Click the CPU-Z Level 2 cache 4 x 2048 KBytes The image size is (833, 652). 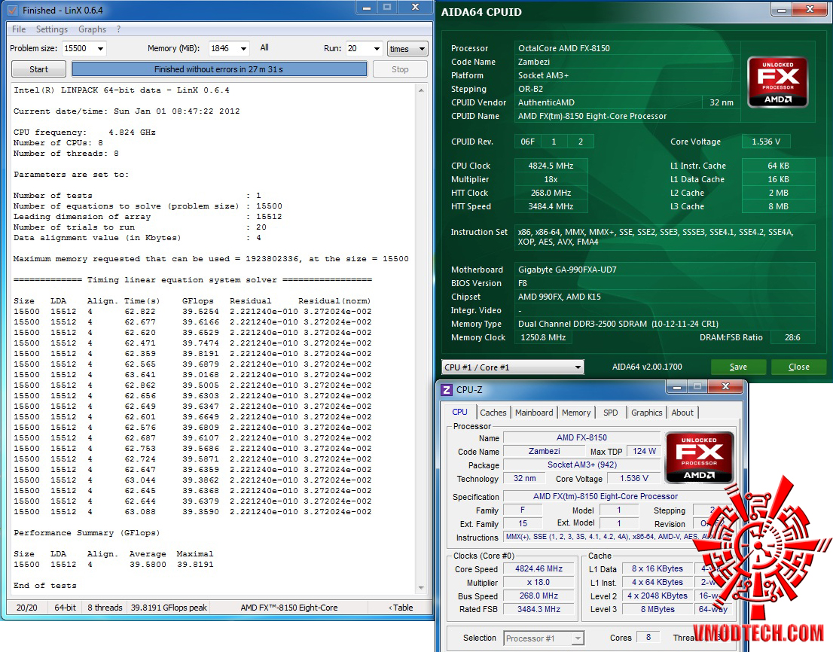(x=658, y=596)
